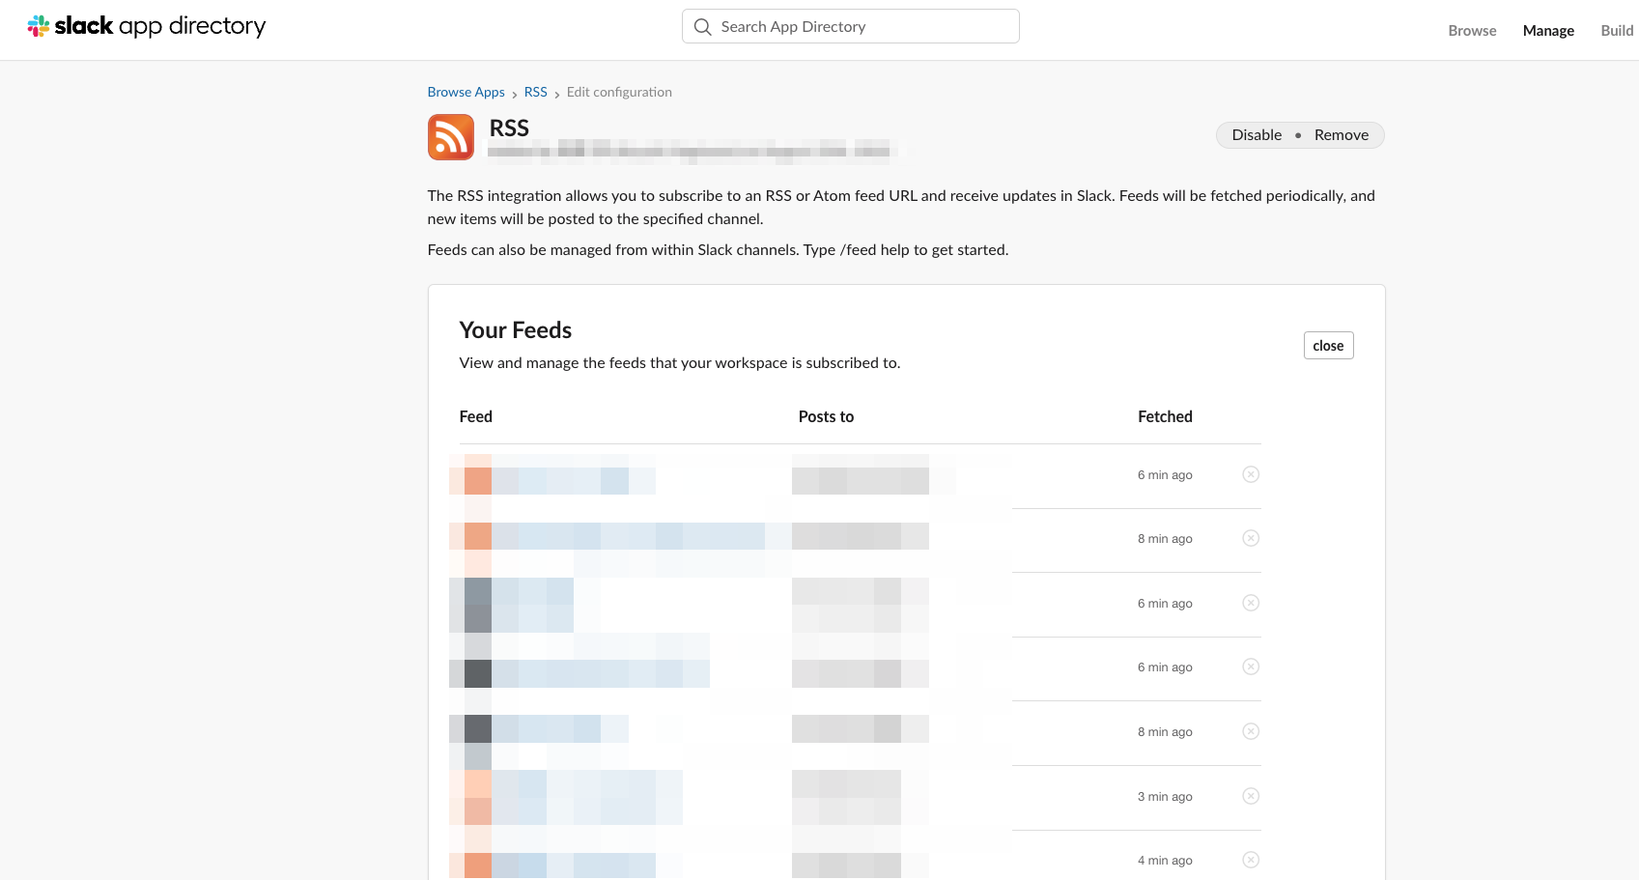
Task: Remove the topmost feed using its x icon
Action: [1251, 474]
